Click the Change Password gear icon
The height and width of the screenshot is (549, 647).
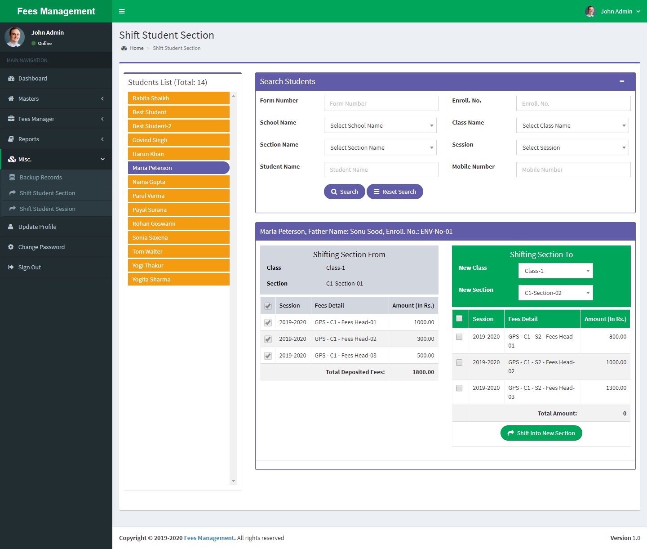pyautogui.click(x=11, y=247)
